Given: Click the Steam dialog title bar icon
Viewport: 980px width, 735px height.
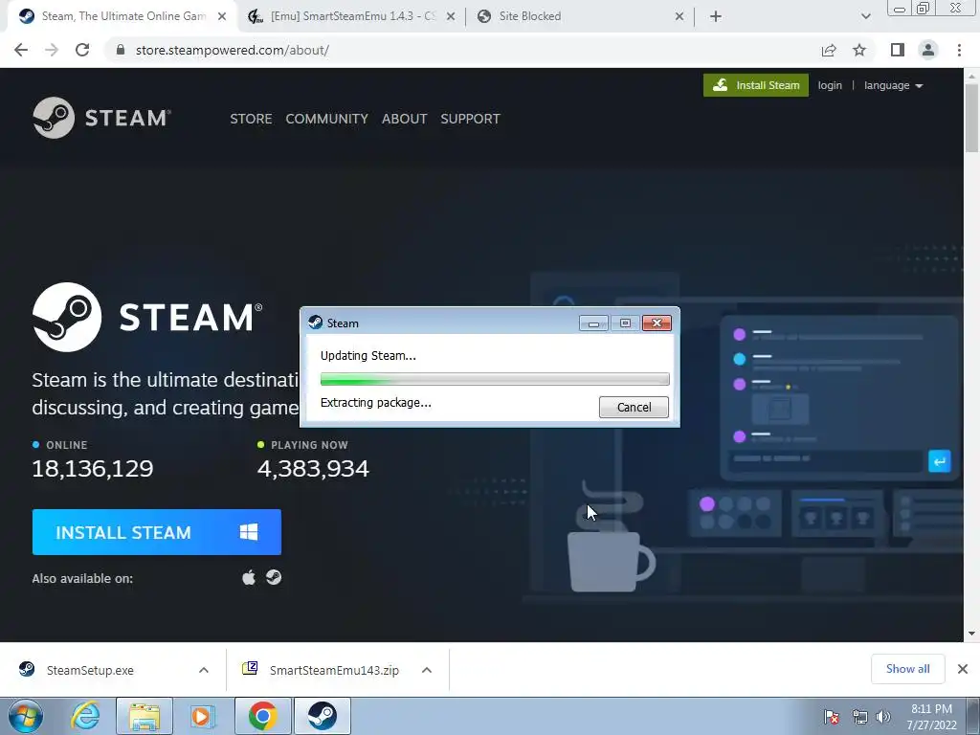Looking at the screenshot, I should tap(316, 323).
